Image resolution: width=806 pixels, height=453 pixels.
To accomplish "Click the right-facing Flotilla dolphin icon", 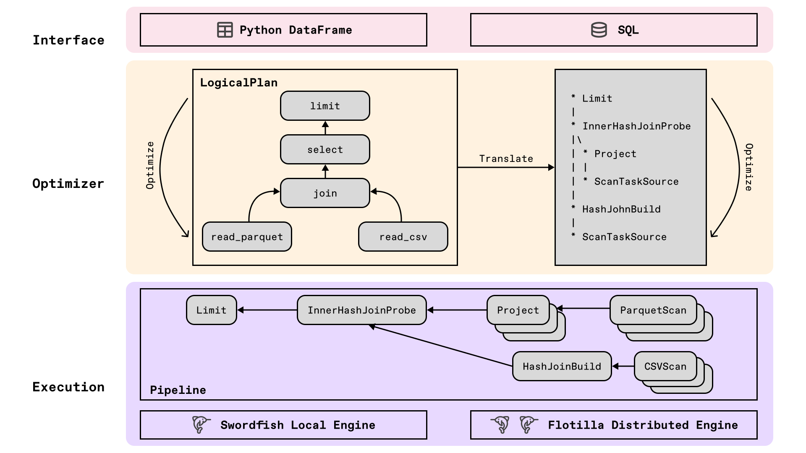I will coord(528,424).
